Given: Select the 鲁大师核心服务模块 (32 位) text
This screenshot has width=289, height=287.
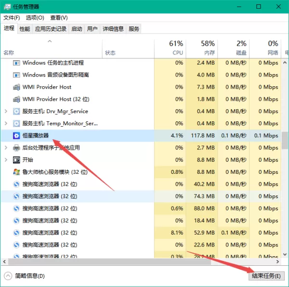Looking at the screenshot, I should point(55,172).
